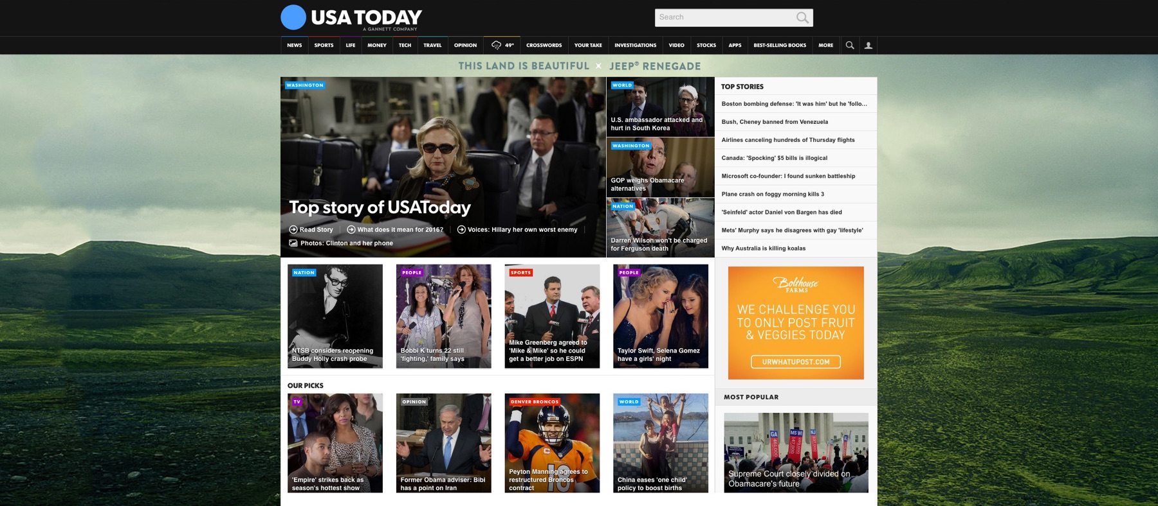This screenshot has width=1158, height=506.
Task: Expand the More menu
Action: 826,46
